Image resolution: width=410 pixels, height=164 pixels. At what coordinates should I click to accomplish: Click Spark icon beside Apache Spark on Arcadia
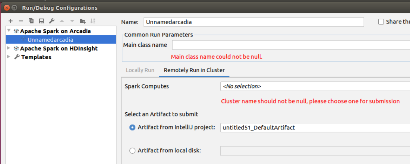tap(16, 31)
